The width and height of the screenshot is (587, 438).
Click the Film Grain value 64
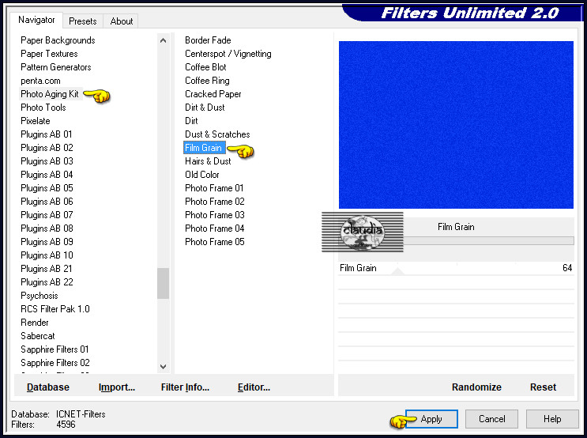click(x=567, y=268)
